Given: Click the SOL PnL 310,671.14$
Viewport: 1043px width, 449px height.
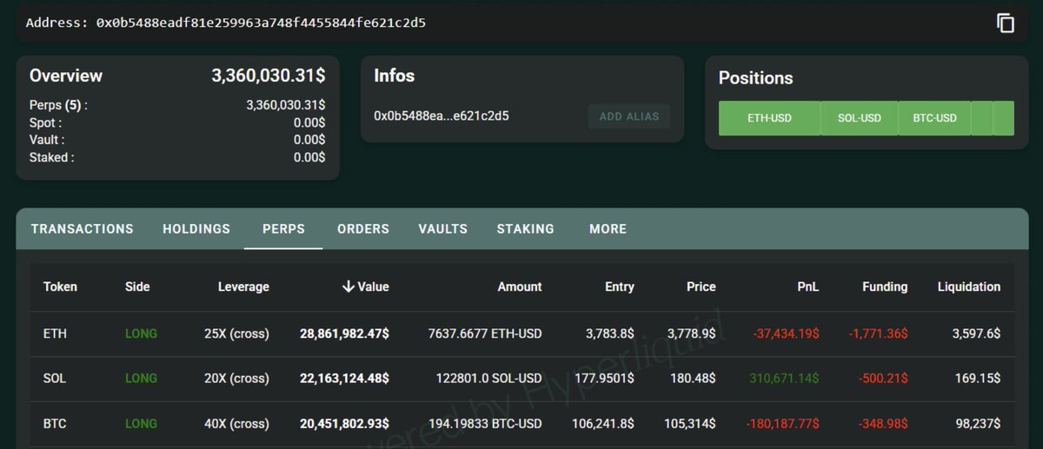Looking at the screenshot, I should 783,378.
